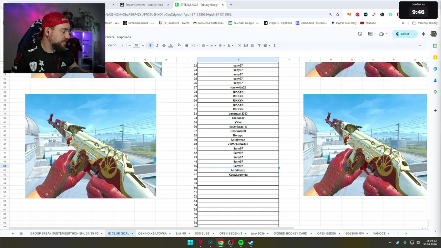Screen dimensions: 441x248
Task: Bookmark page with the star icon
Action: [338, 14]
